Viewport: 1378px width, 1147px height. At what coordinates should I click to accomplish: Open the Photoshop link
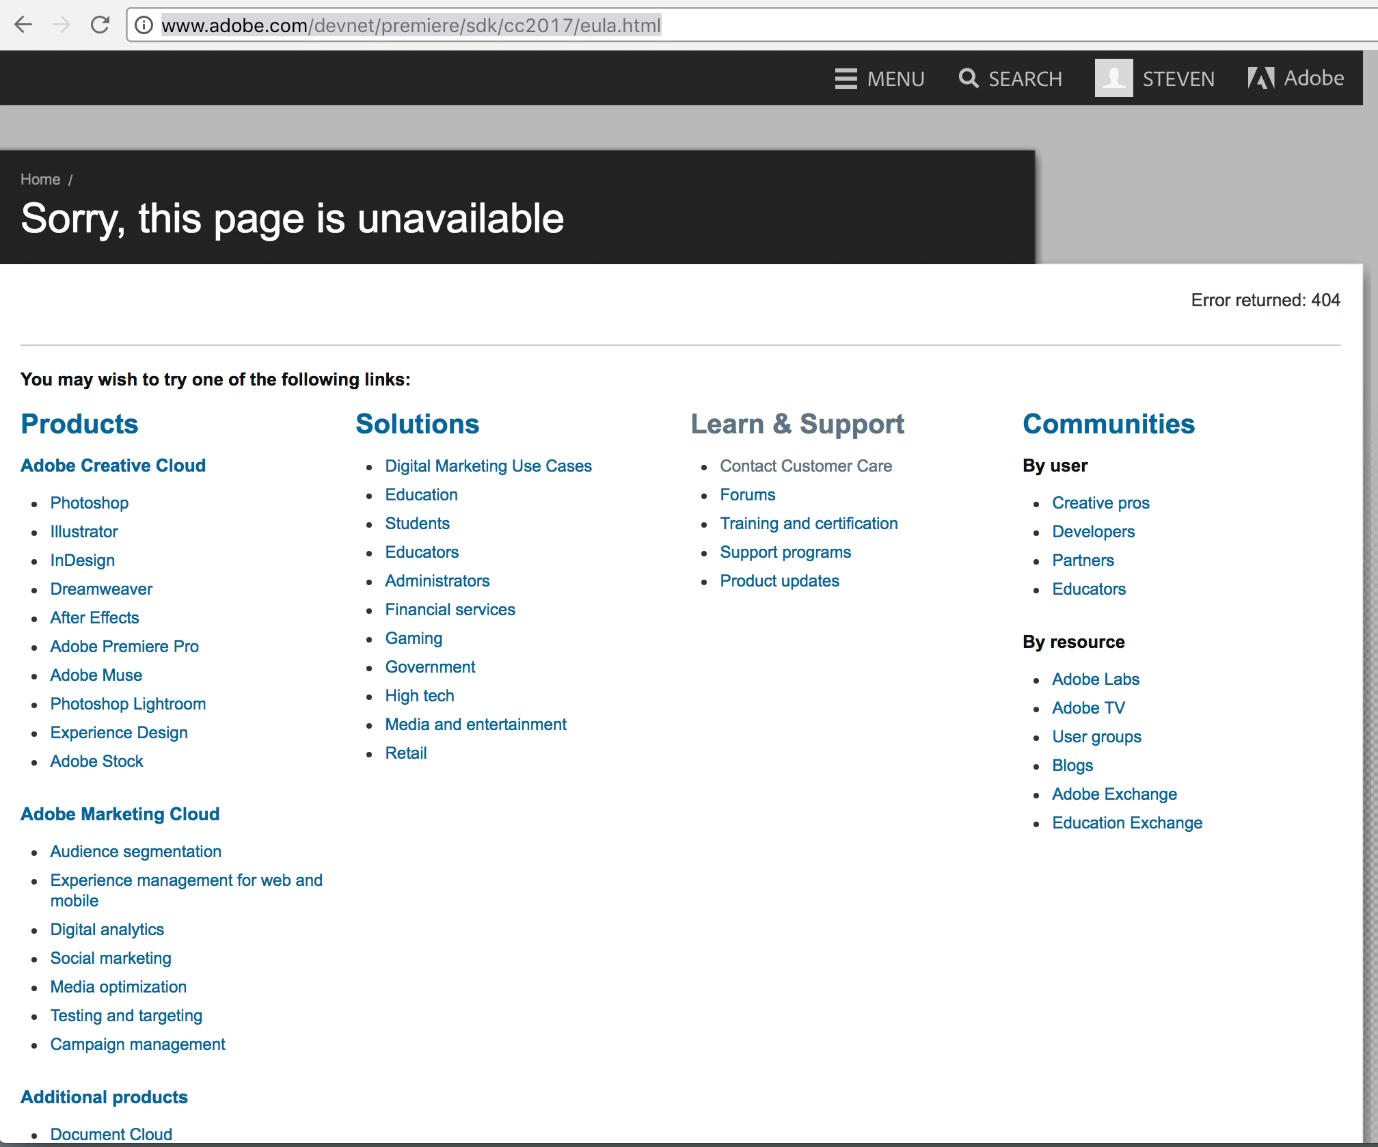(89, 502)
